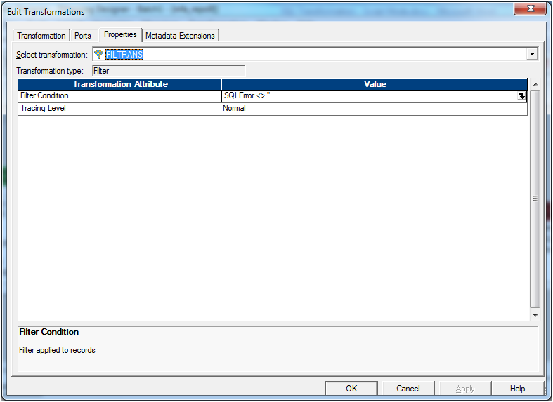553x402 pixels.
Task: Select the Normal tracing level value
Action: click(375, 109)
